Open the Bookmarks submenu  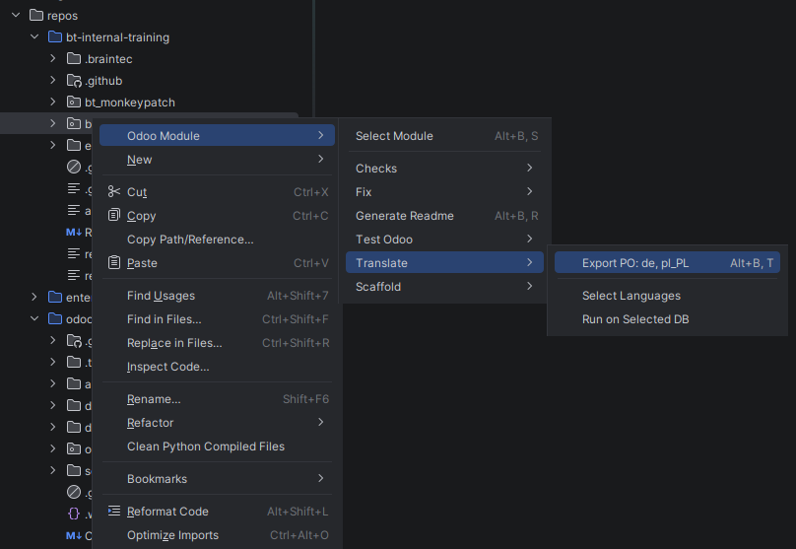pos(218,479)
